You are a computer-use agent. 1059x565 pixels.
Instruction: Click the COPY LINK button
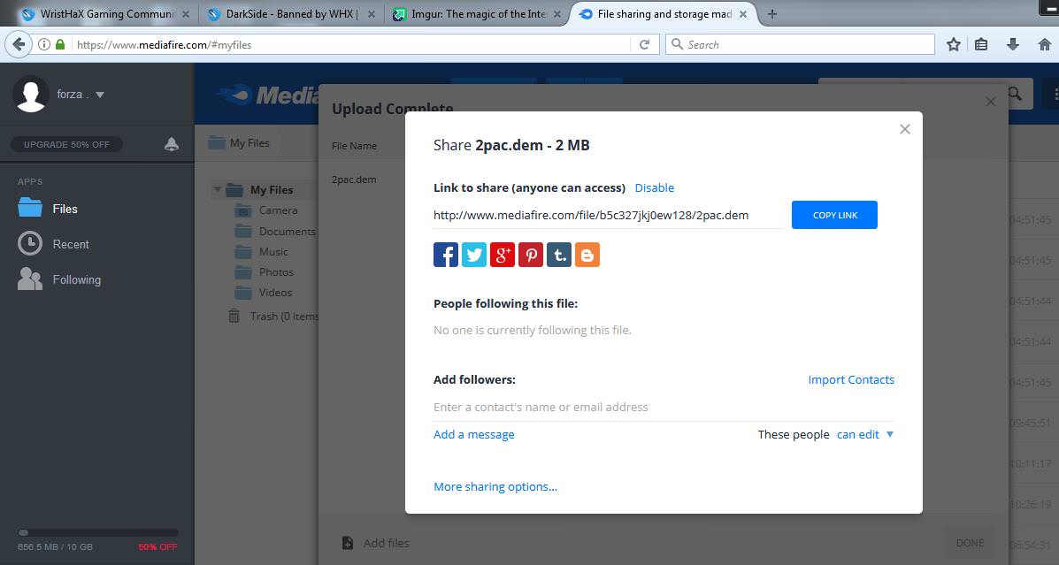pyautogui.click(x=835, y=215)
